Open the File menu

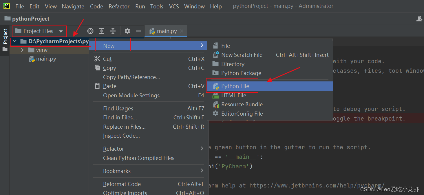[19, 6]
